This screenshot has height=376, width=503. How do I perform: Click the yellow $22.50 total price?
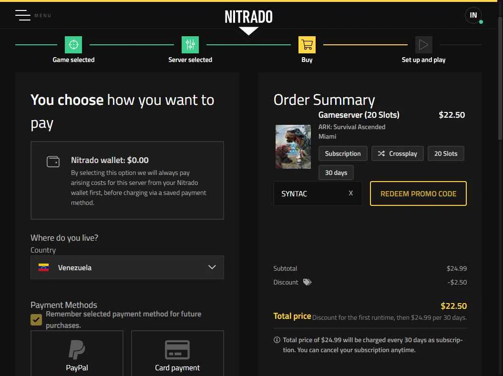coord(453,306)
